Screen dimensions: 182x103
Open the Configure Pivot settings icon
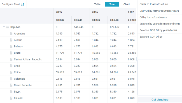pyautogui.click(x=23, y=4)
